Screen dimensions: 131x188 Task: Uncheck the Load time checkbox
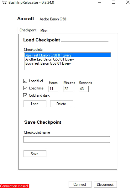(25, 88)
